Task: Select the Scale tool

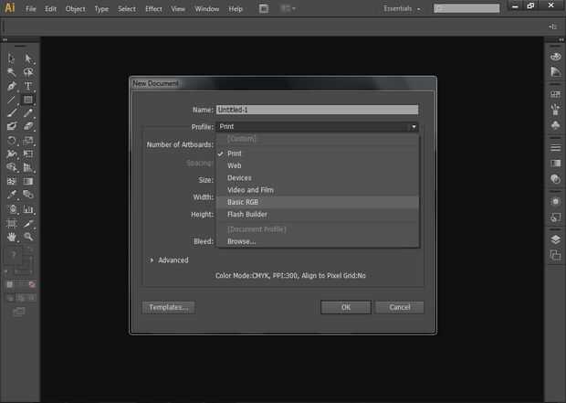Action: (x=28, y=140)
